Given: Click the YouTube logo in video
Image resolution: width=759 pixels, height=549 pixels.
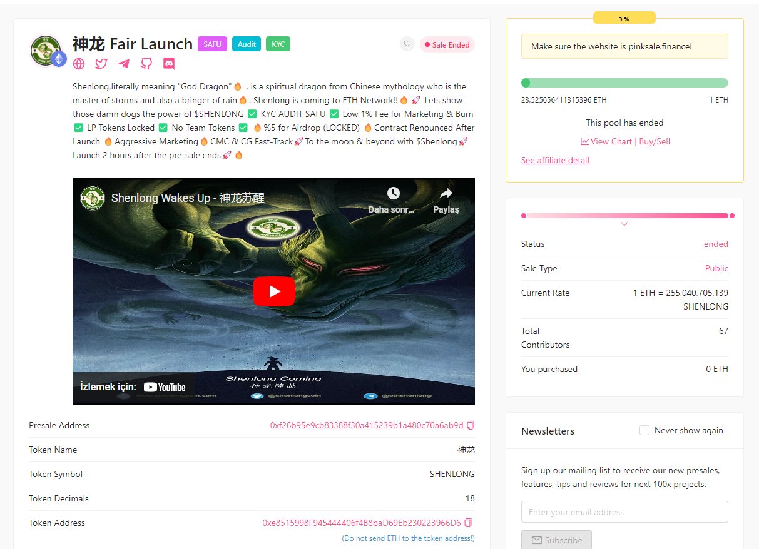Looking at the screenshot, I should coord(165,387).
